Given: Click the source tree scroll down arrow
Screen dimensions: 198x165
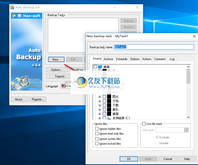Looking at the screenshot, I should coord(188,117).
